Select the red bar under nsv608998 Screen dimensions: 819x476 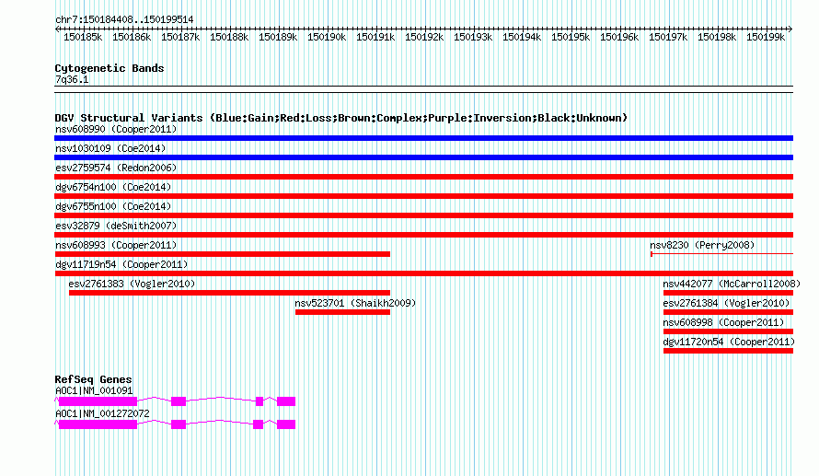728,331
